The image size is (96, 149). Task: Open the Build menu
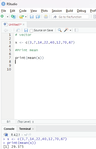69,11
